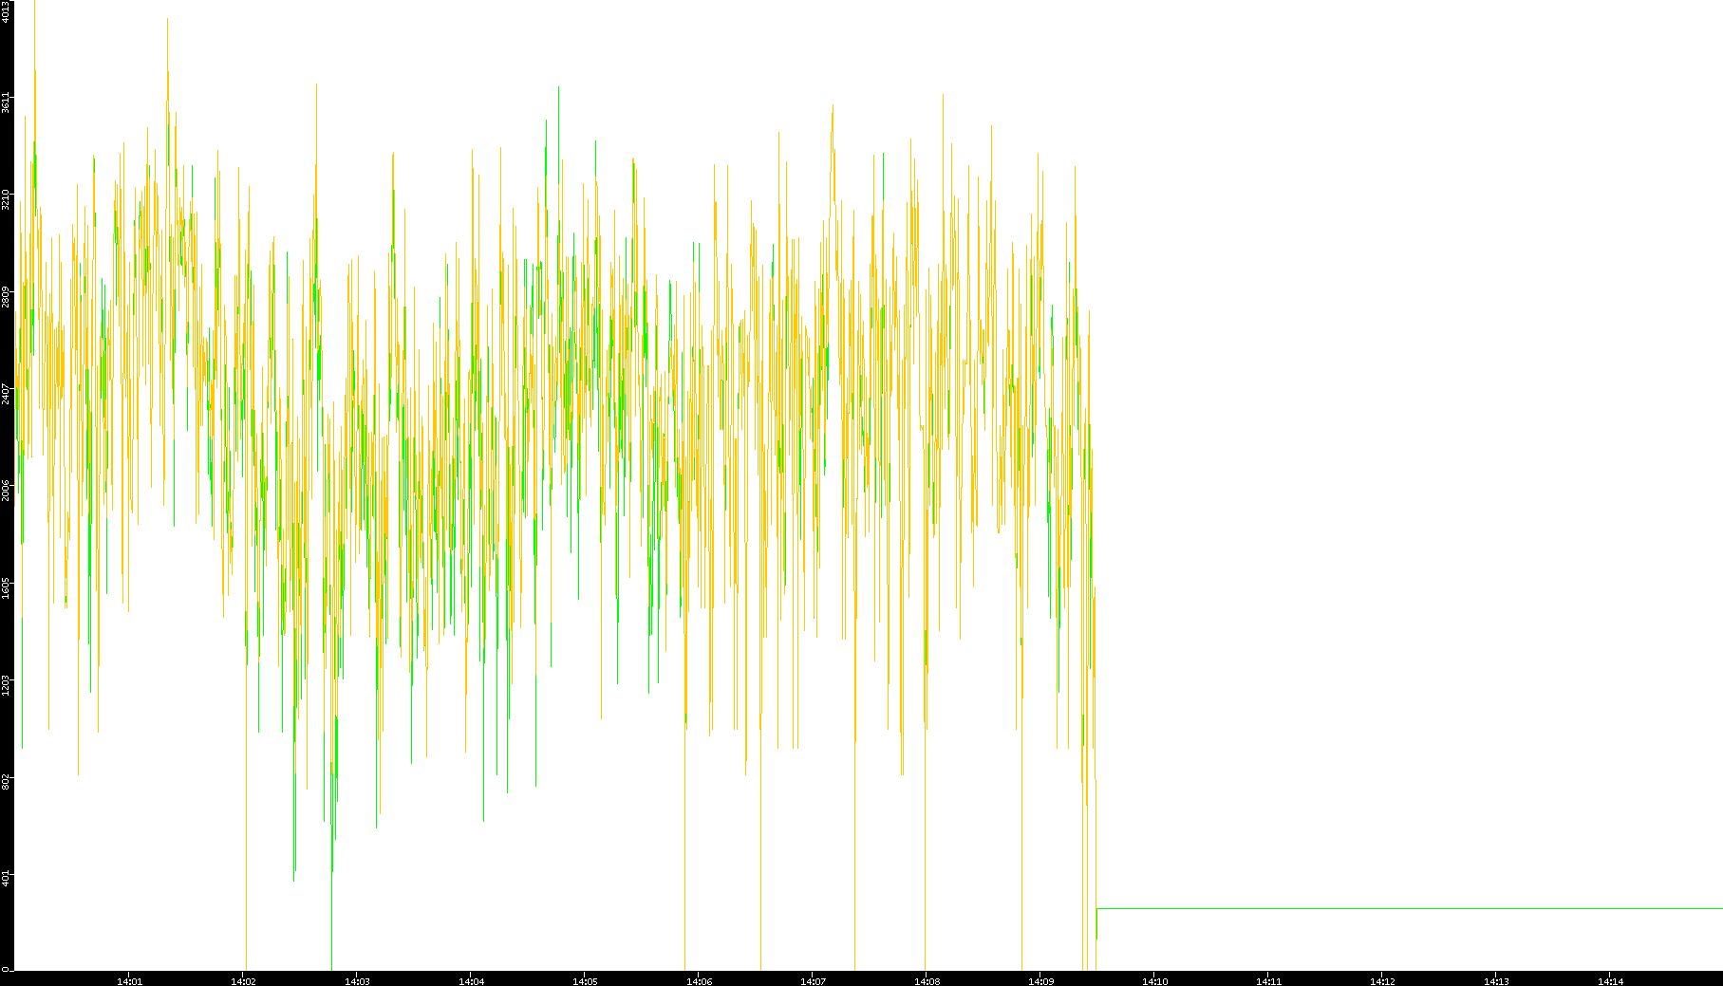This screenshot has height=986, width=1723.
Task: Click the 4013 maximum value axis label
Action: (x=7, y=11)
